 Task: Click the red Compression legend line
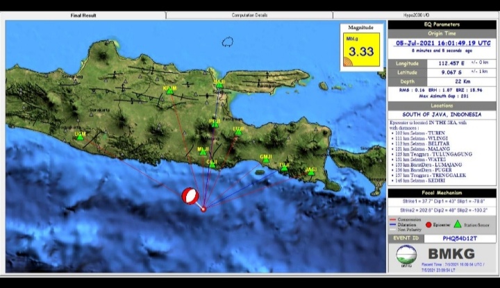coord(392,220)
